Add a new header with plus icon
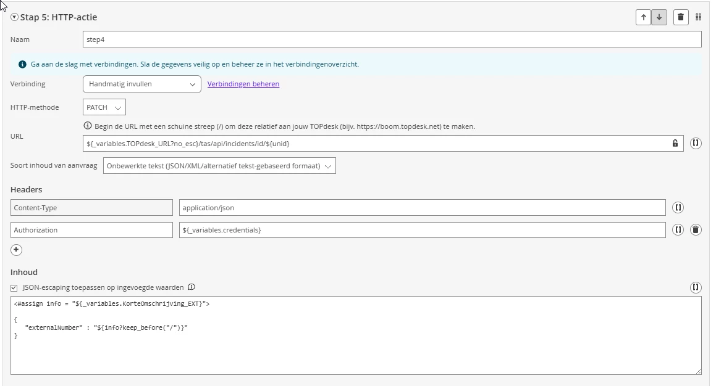Image resolution: width=716 pixels, height=386 pixels. coord(17,250)
